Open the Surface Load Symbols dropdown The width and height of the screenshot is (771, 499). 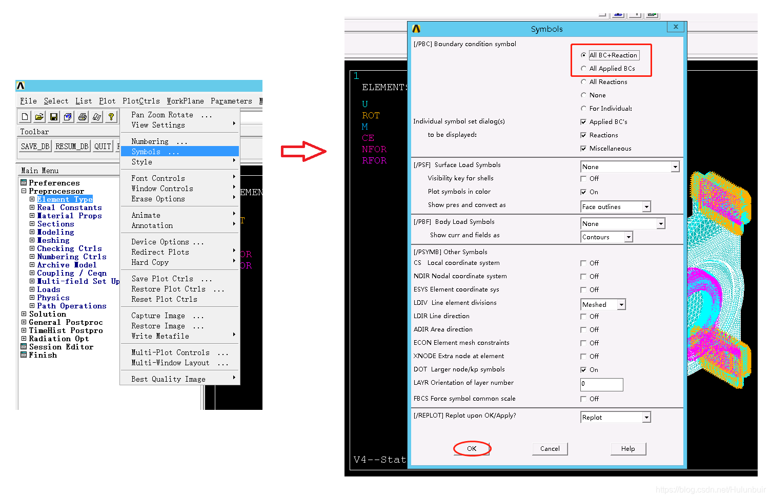(675, 167)
